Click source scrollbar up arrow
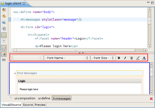Image resolution: width=155 pixels, height=108 pixels. 149,9
